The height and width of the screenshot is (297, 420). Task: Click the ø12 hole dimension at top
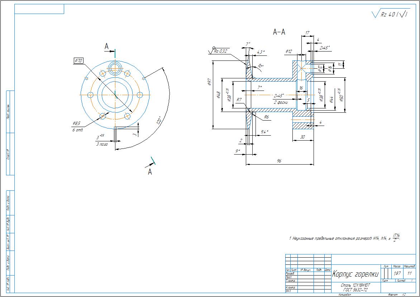pos(289,52)
